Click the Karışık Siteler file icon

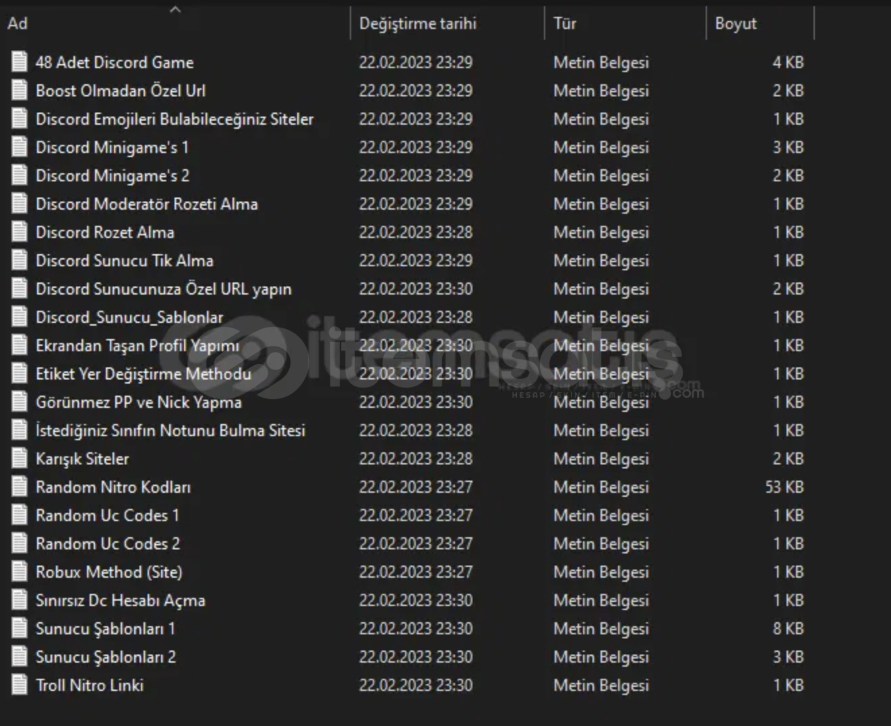20,458
